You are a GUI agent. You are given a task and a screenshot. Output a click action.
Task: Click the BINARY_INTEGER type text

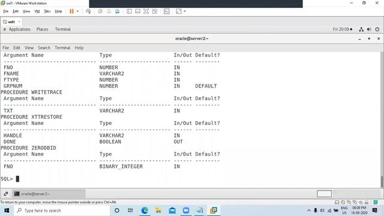pos(121,167)
